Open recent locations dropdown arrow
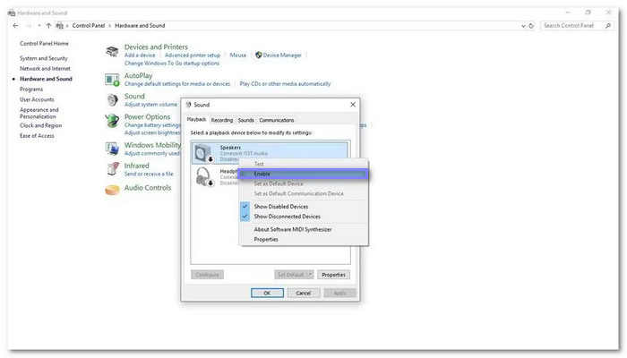The width and height of the screenshot is (627, 358). [x=39, y=26]
